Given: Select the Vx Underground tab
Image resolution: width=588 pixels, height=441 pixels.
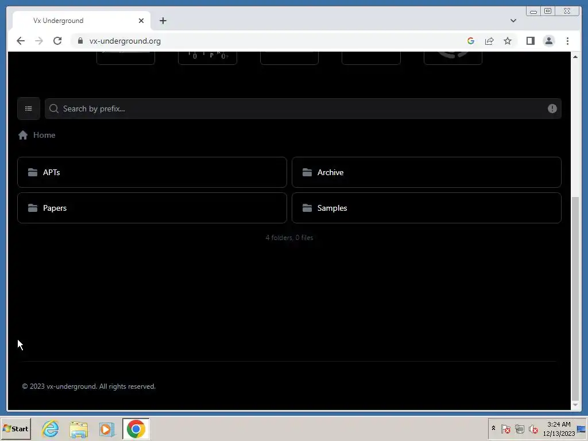Looking at the screenshot, I should tap(81, 21).
